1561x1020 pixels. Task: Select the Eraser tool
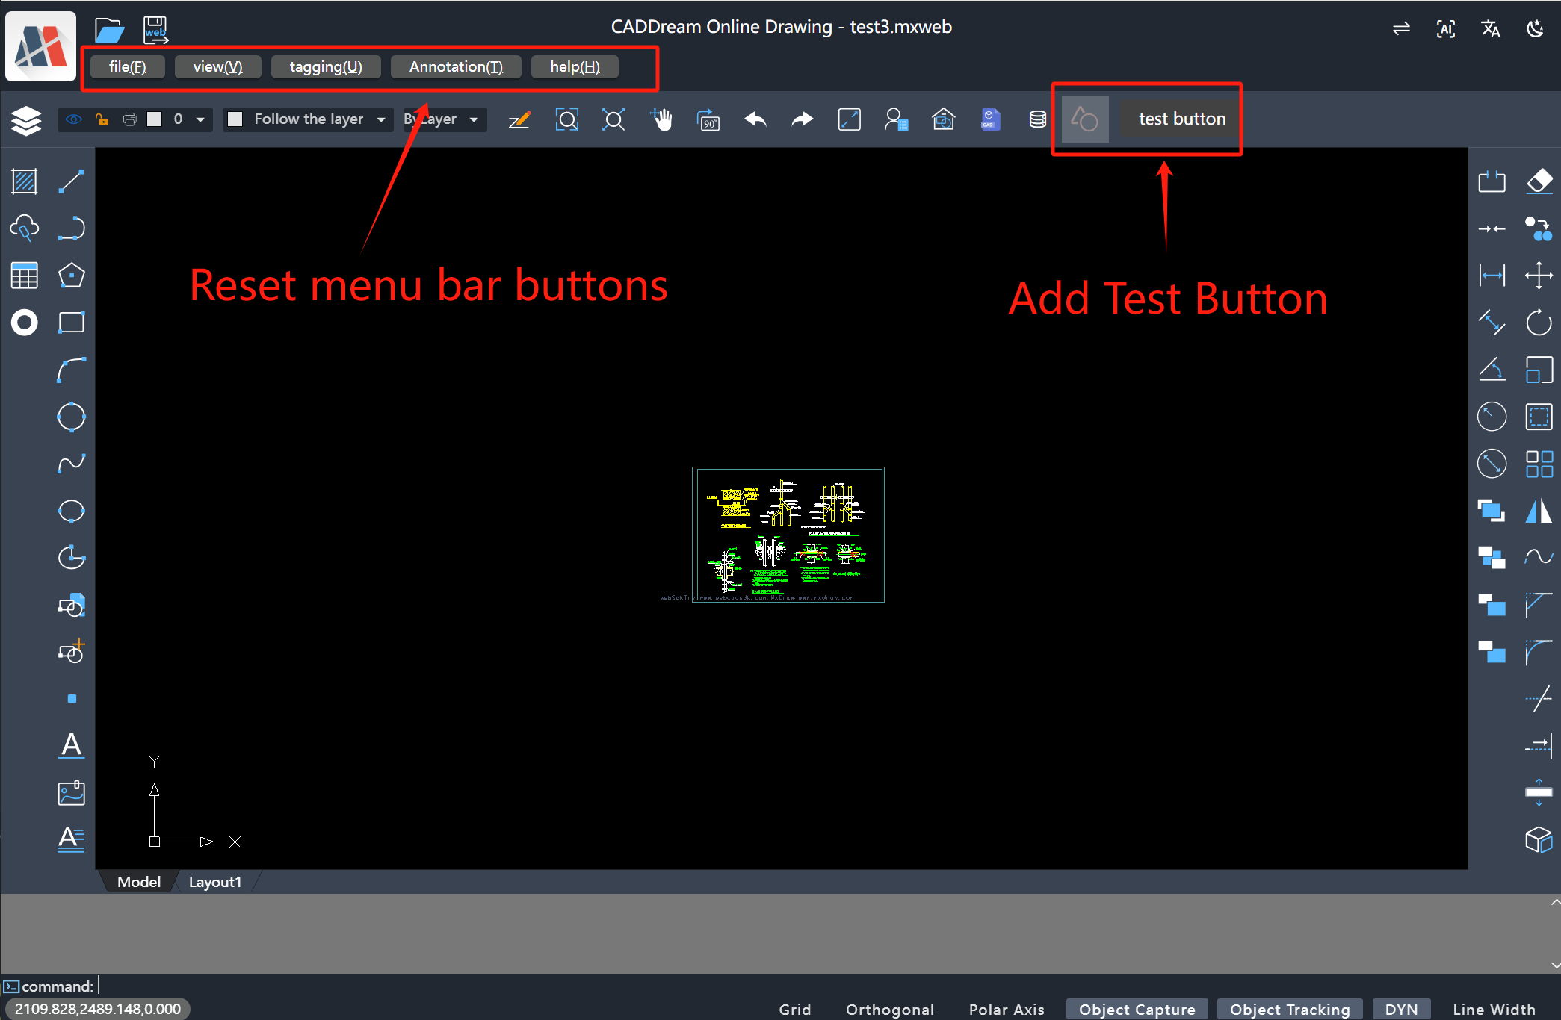click(x=1539, y=181)
